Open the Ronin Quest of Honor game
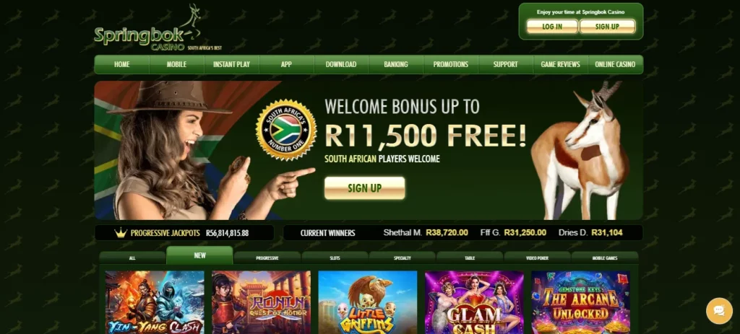 click(261, 302)
